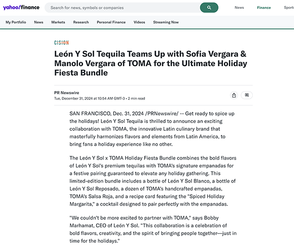Open the Videos section
The image size is (294, 245).
139,22
